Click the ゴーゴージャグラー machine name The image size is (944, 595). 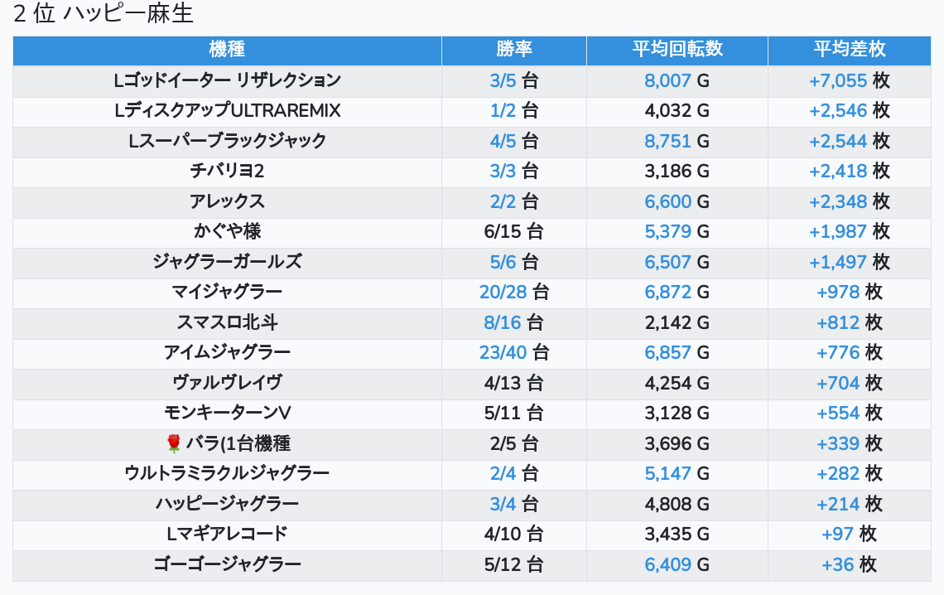[x=227, y=565]
